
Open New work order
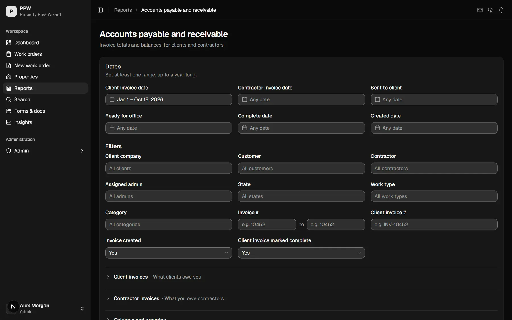[45, 65]
